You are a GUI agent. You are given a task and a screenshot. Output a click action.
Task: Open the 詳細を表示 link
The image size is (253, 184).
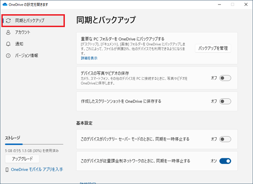tap(89, 58)
